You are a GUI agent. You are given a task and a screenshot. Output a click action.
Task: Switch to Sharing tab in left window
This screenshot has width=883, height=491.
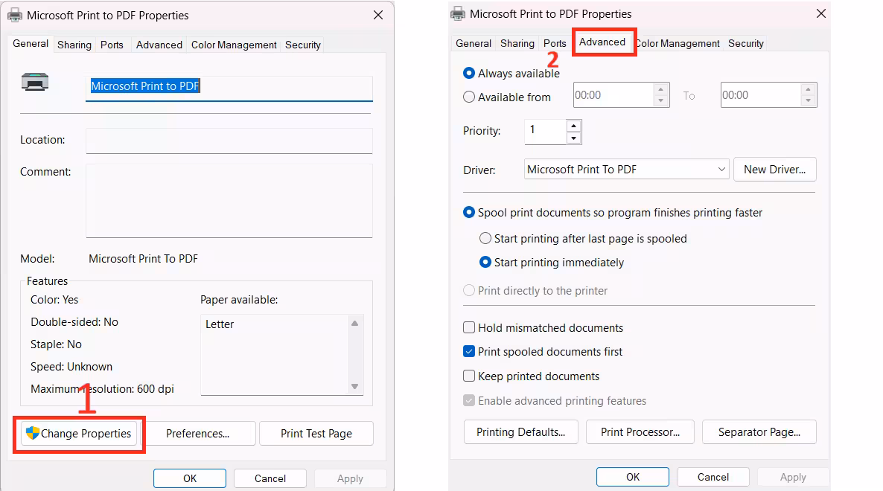[x=74, y=45]
